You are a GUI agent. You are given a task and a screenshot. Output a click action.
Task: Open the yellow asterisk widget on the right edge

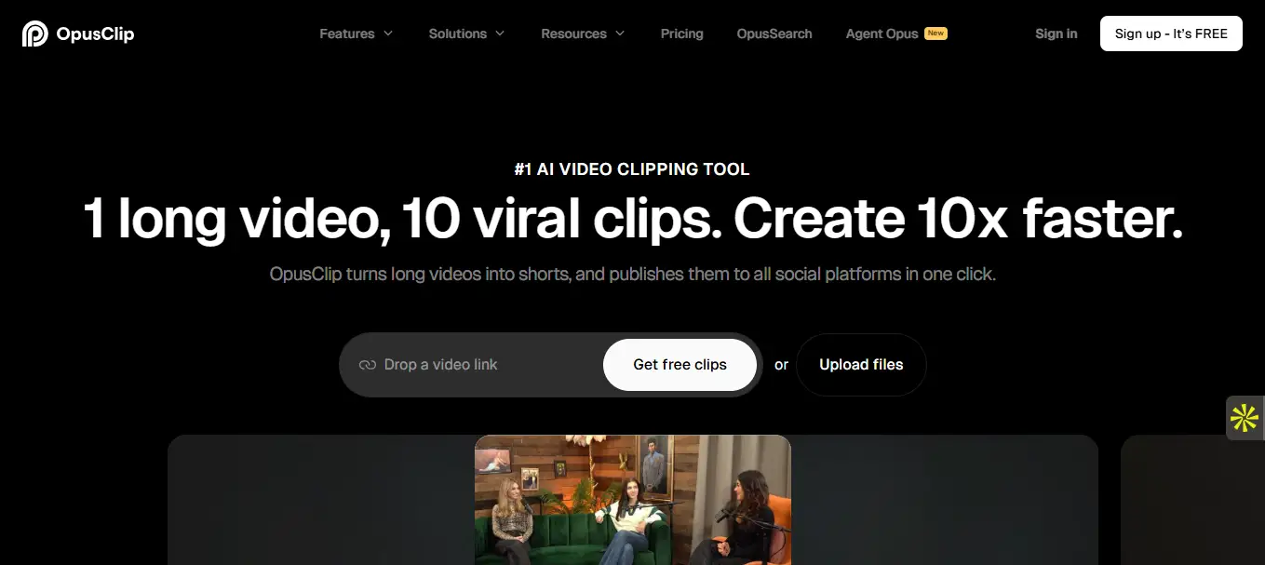[x=1245, y=418]
